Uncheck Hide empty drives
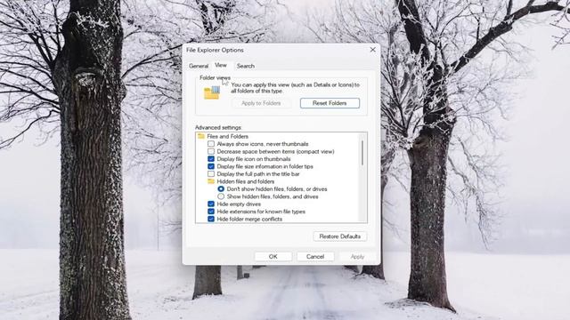570x320 pixels. point(211,204)
